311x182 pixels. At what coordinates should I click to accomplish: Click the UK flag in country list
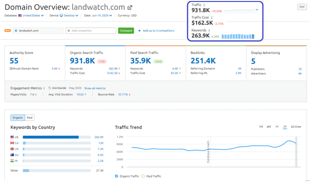click(12, 149)
